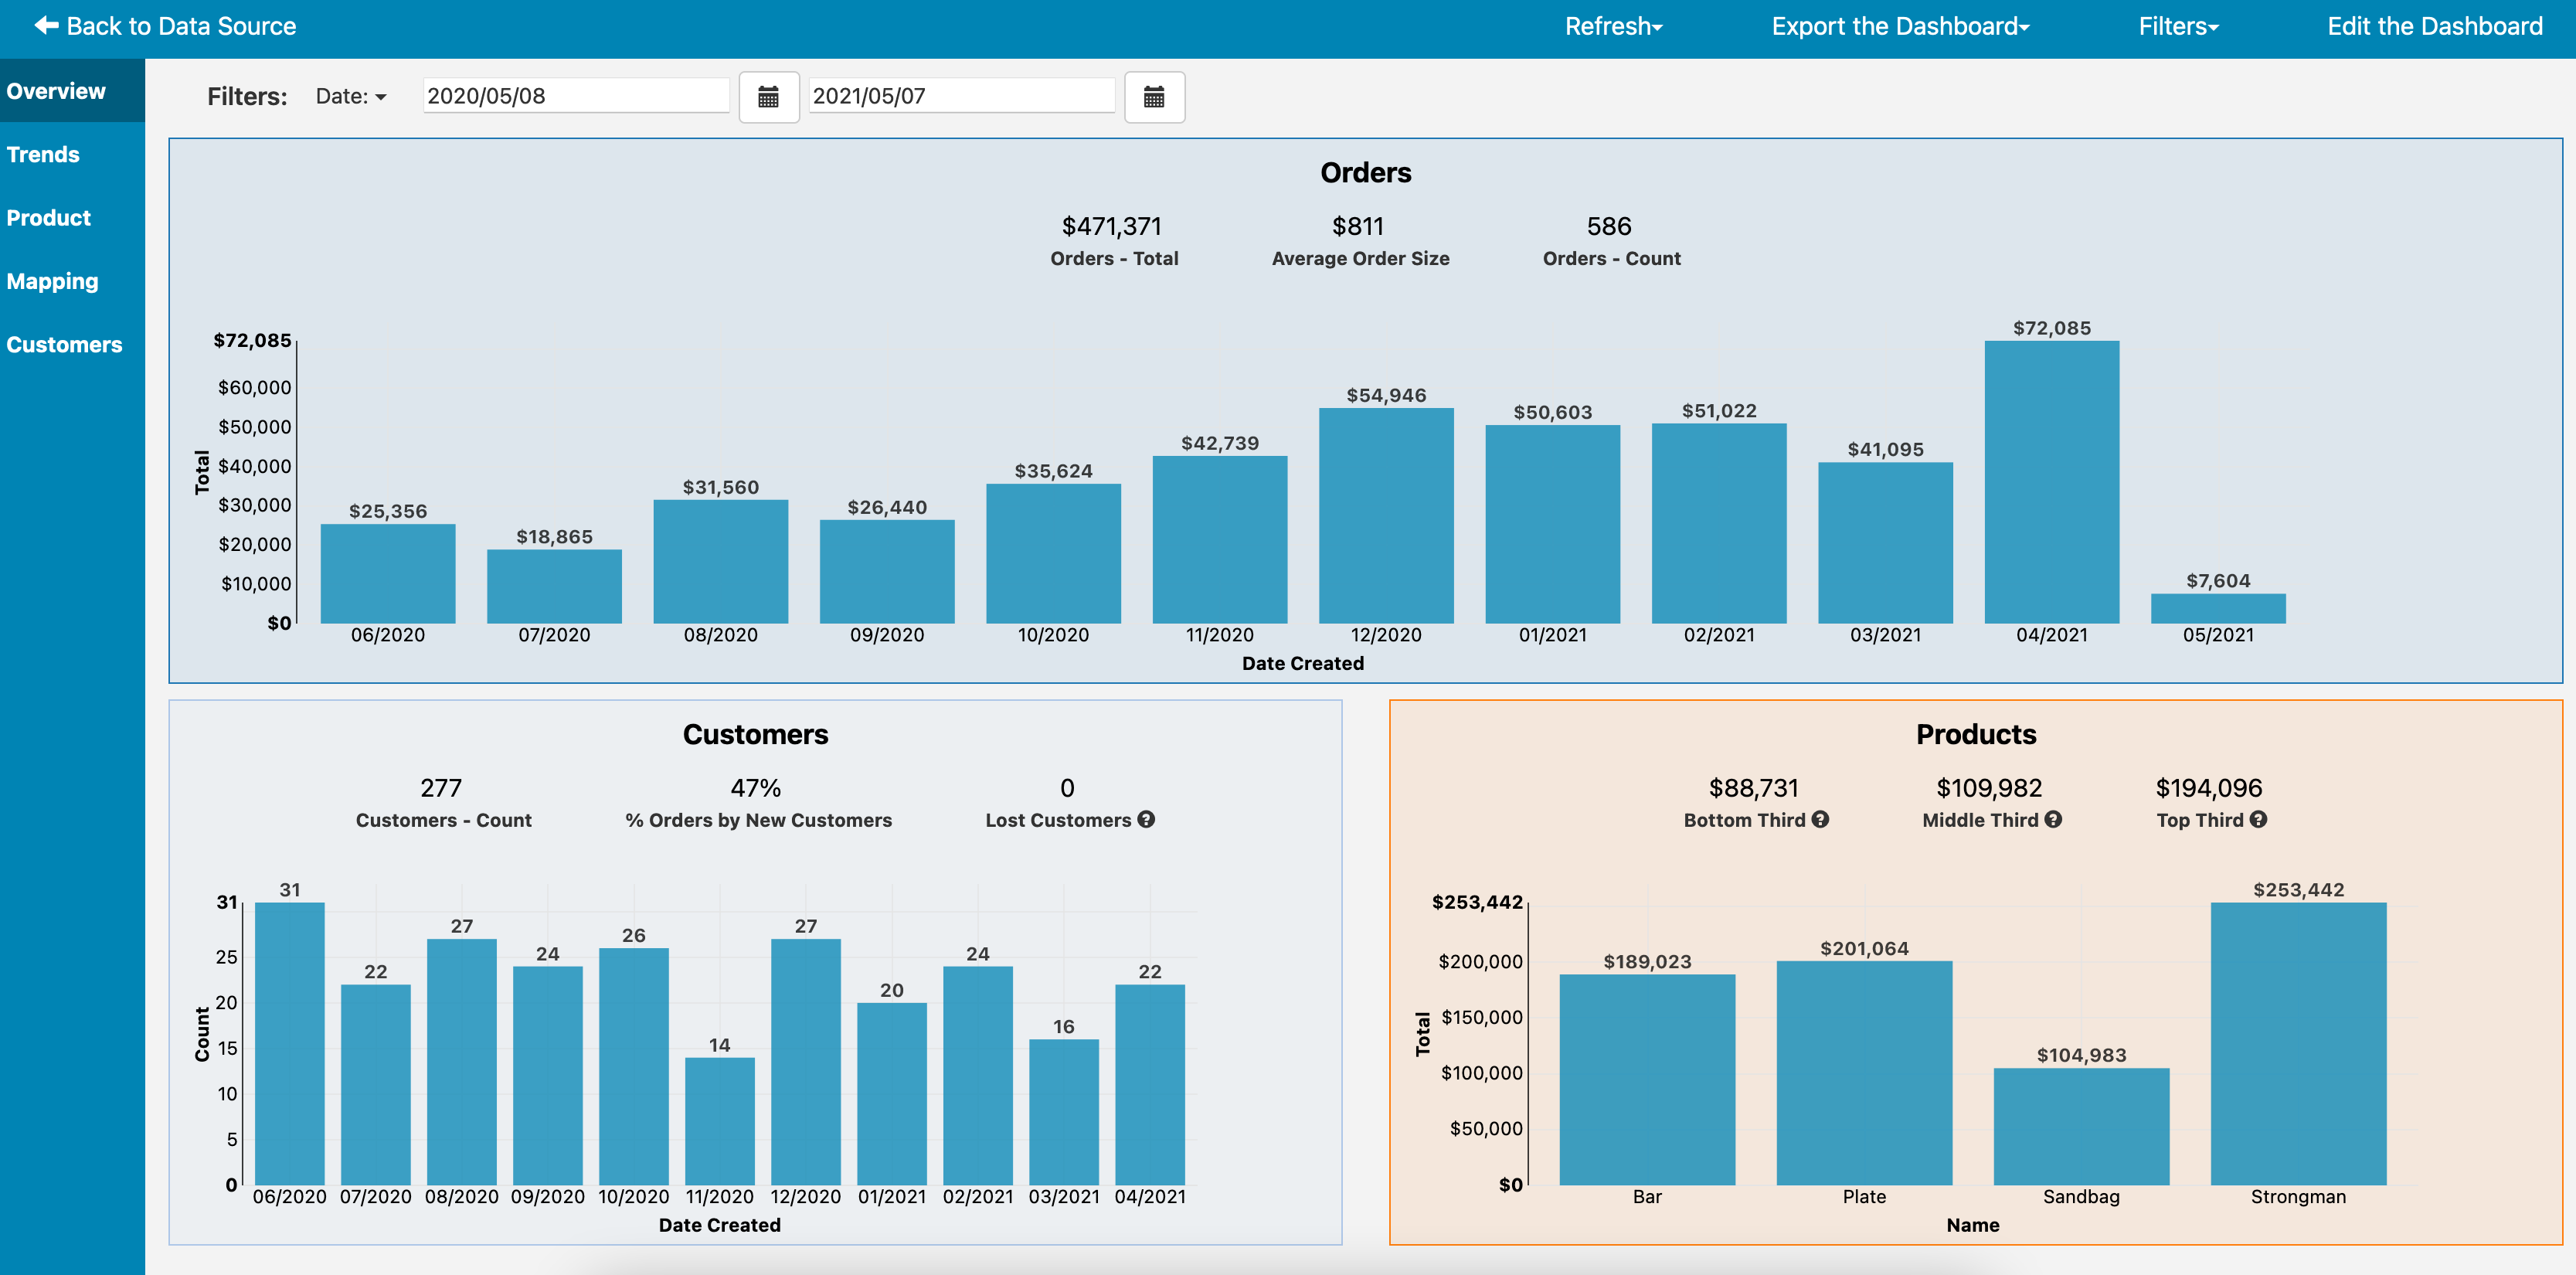Open the Customers sidebar tab

pos(64,344)
